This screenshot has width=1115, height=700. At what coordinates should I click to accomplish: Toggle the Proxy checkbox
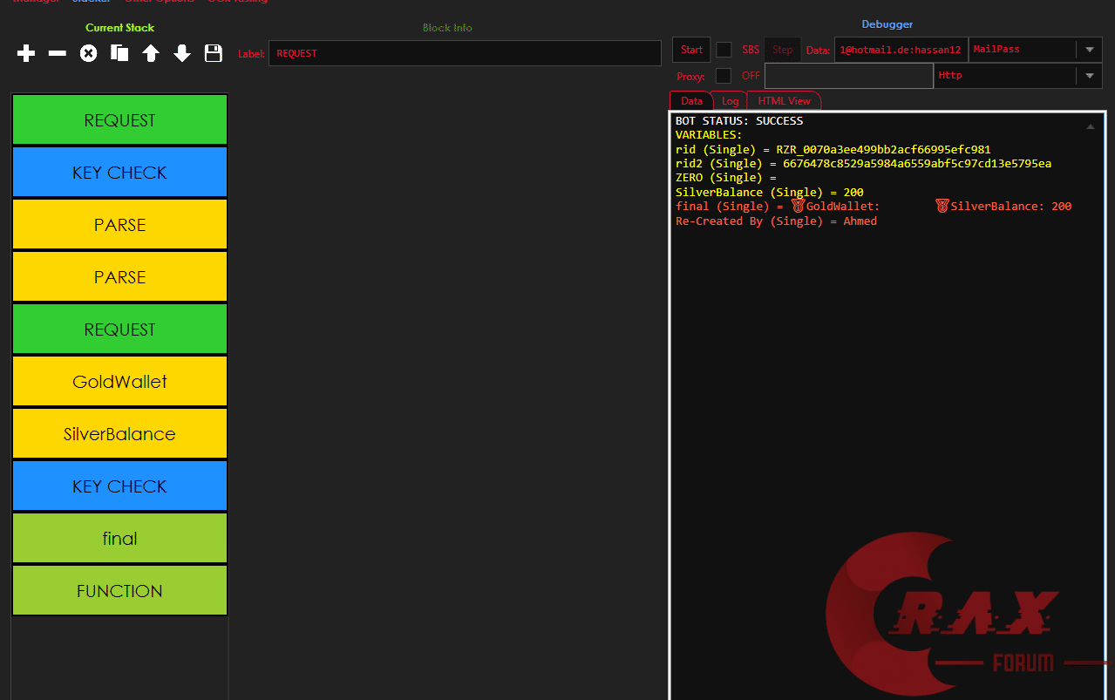click(724, 76)
